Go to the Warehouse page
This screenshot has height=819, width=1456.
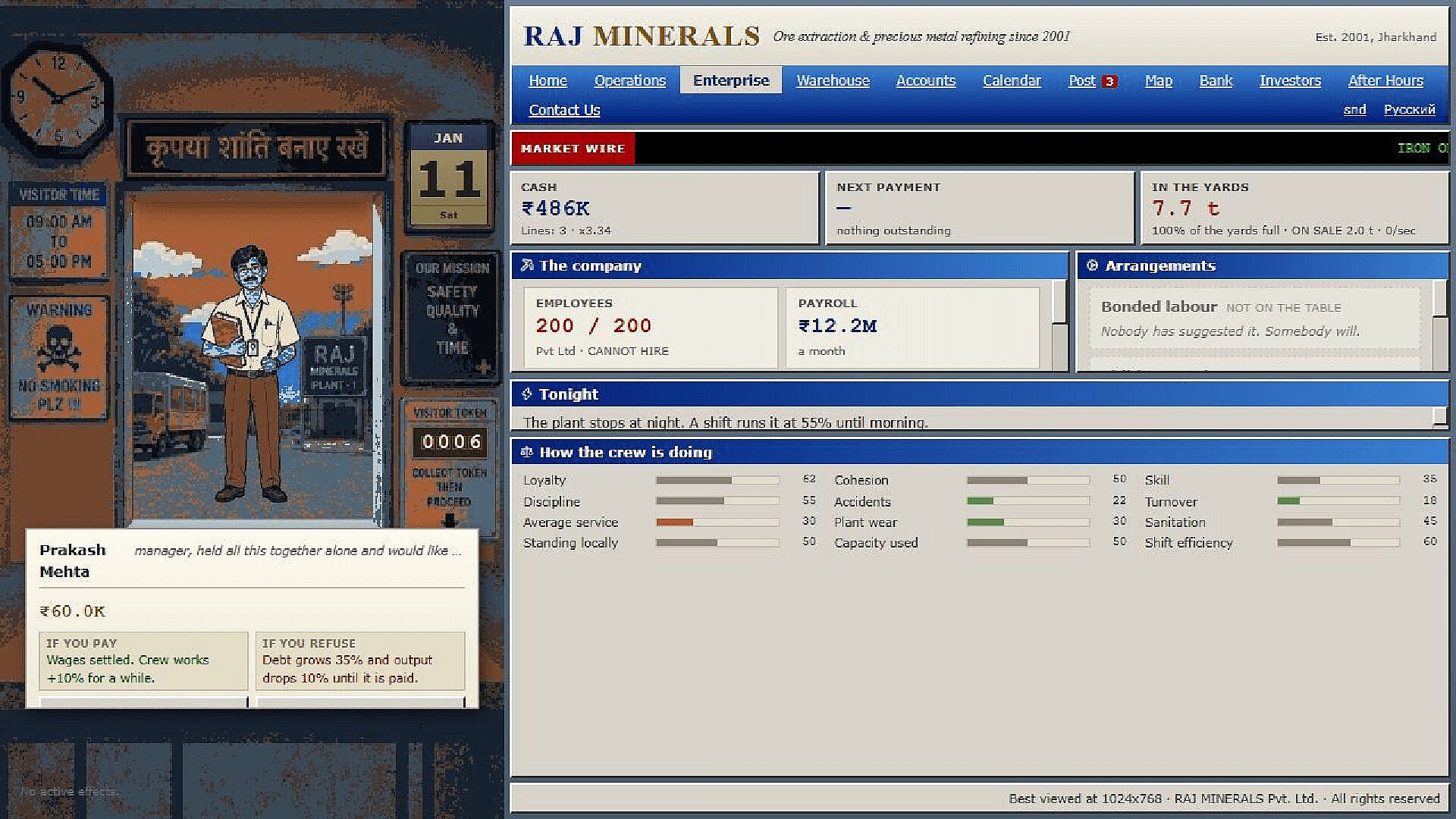(x=833, y=80)
